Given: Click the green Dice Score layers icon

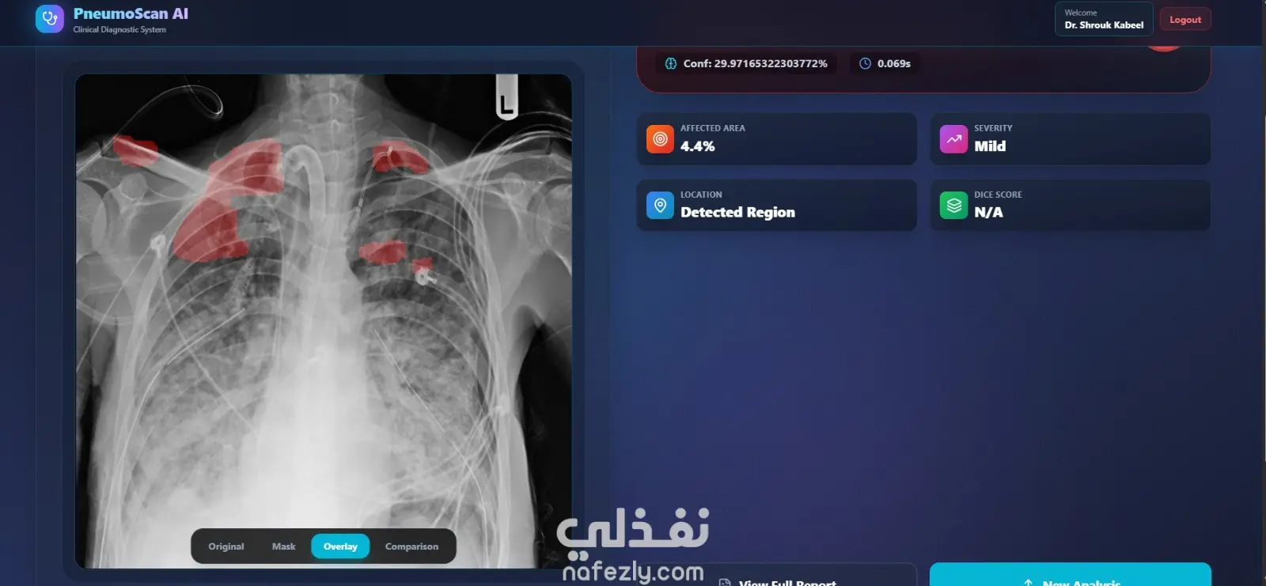Looking at the screenshot, I should (x=953, y=206).
